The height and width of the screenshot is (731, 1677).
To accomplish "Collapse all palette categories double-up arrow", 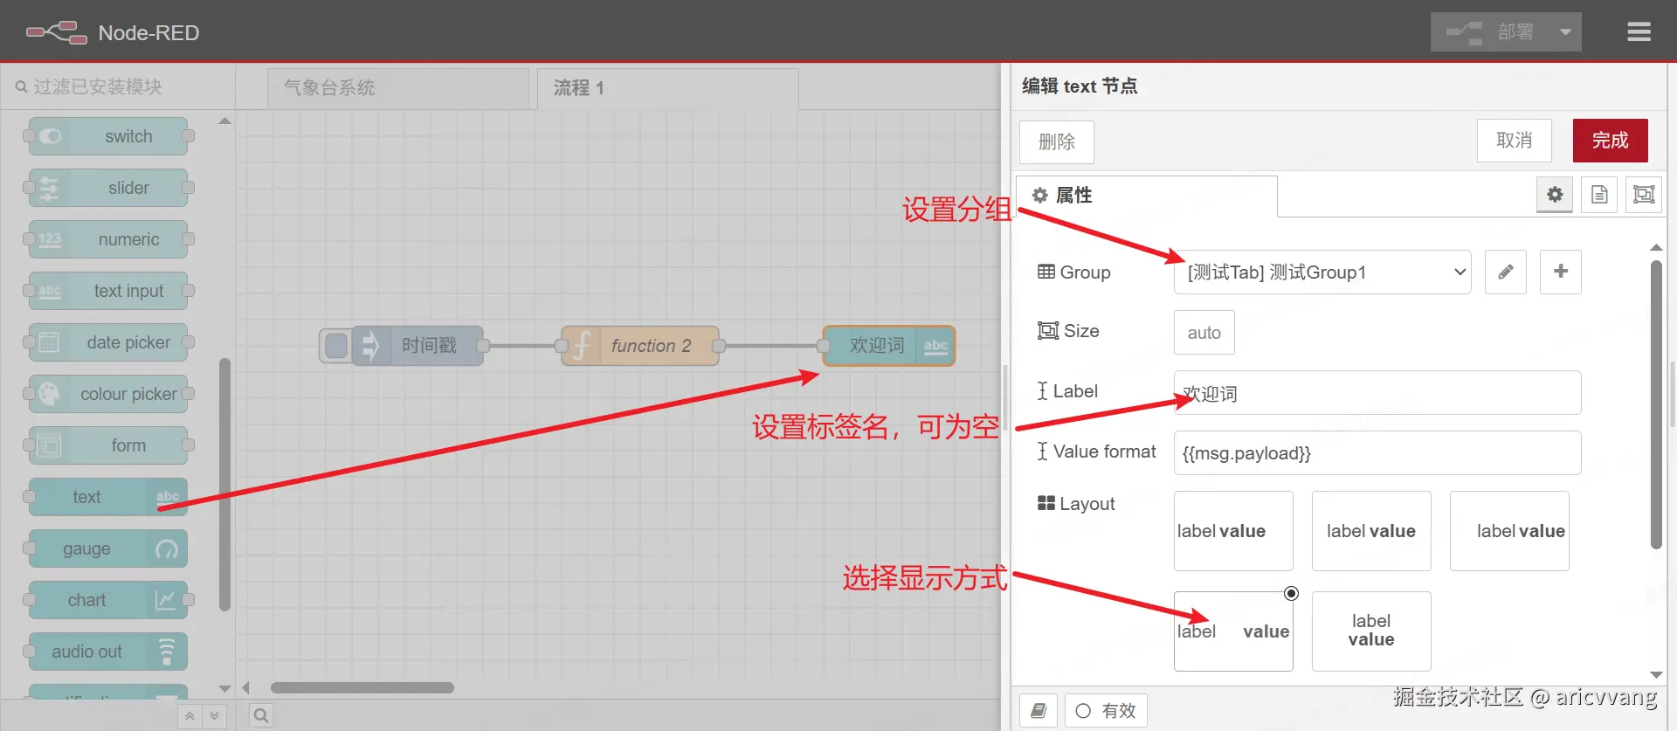I will (x=190, y=716).
